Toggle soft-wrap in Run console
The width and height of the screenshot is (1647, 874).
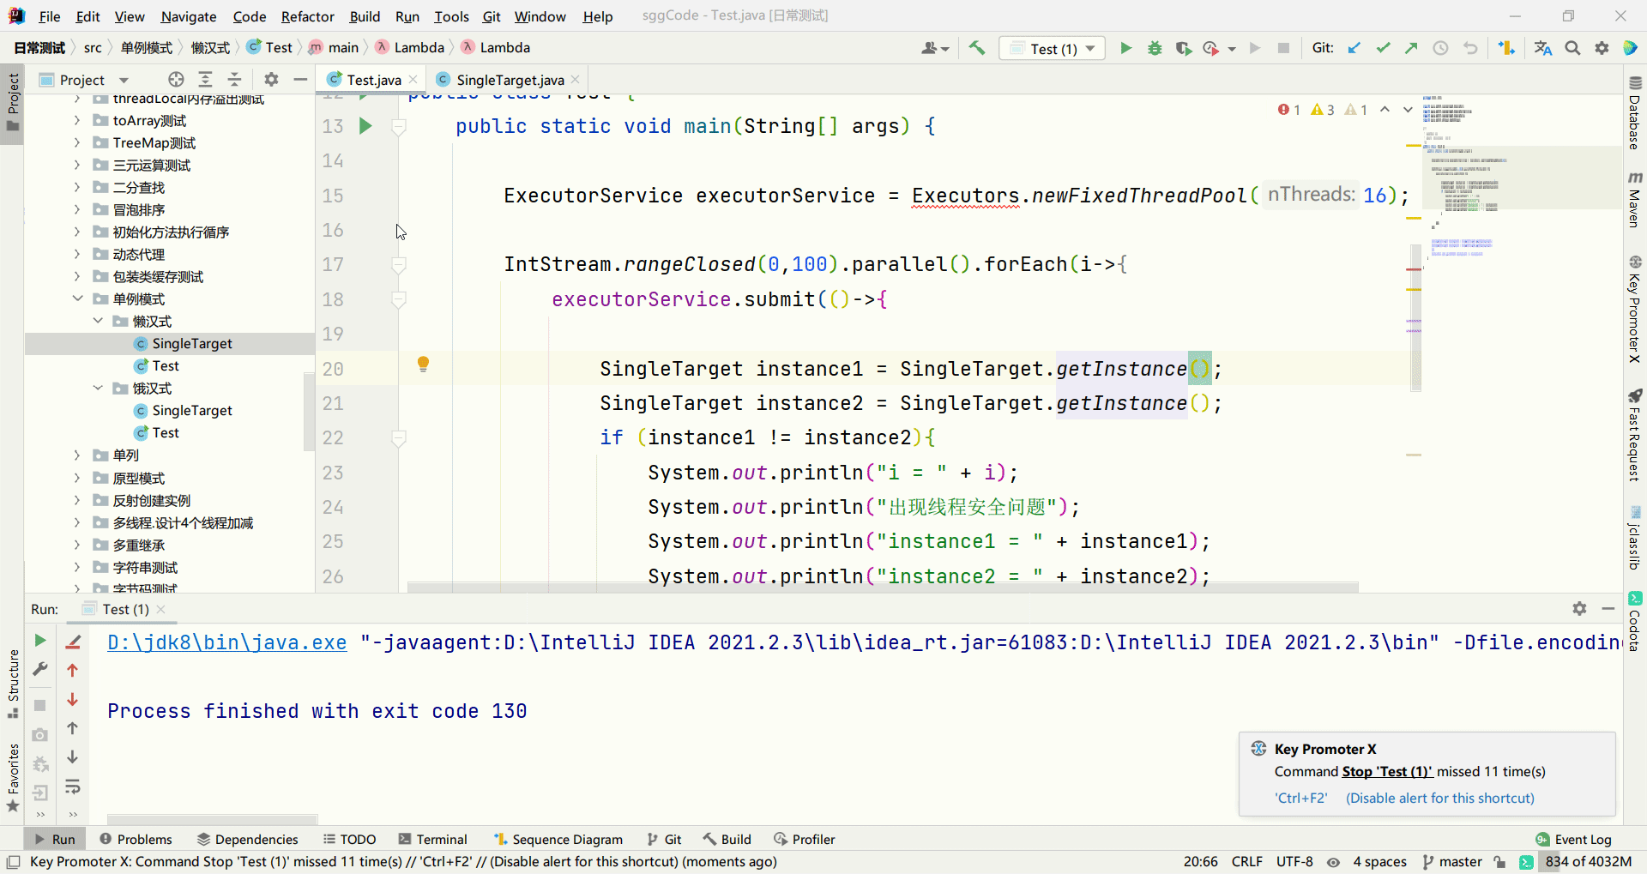click(x=73, y=787)
